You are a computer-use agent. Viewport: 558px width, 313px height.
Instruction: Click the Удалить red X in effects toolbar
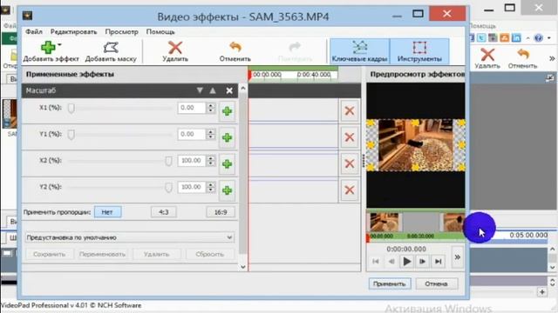pos(175,47)
